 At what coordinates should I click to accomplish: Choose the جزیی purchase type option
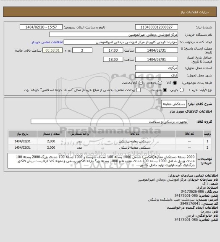tap(182, 90)
